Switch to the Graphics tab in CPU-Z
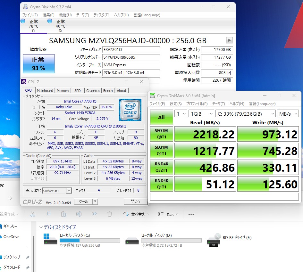Viewport: 303px width, 272px height. point(93,91)
